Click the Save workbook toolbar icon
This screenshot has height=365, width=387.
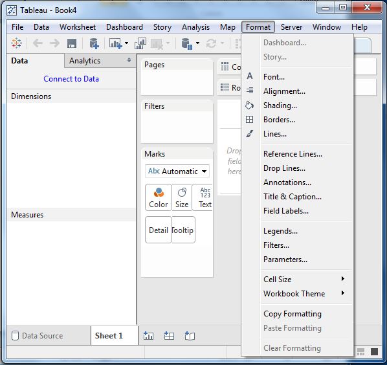72,43
